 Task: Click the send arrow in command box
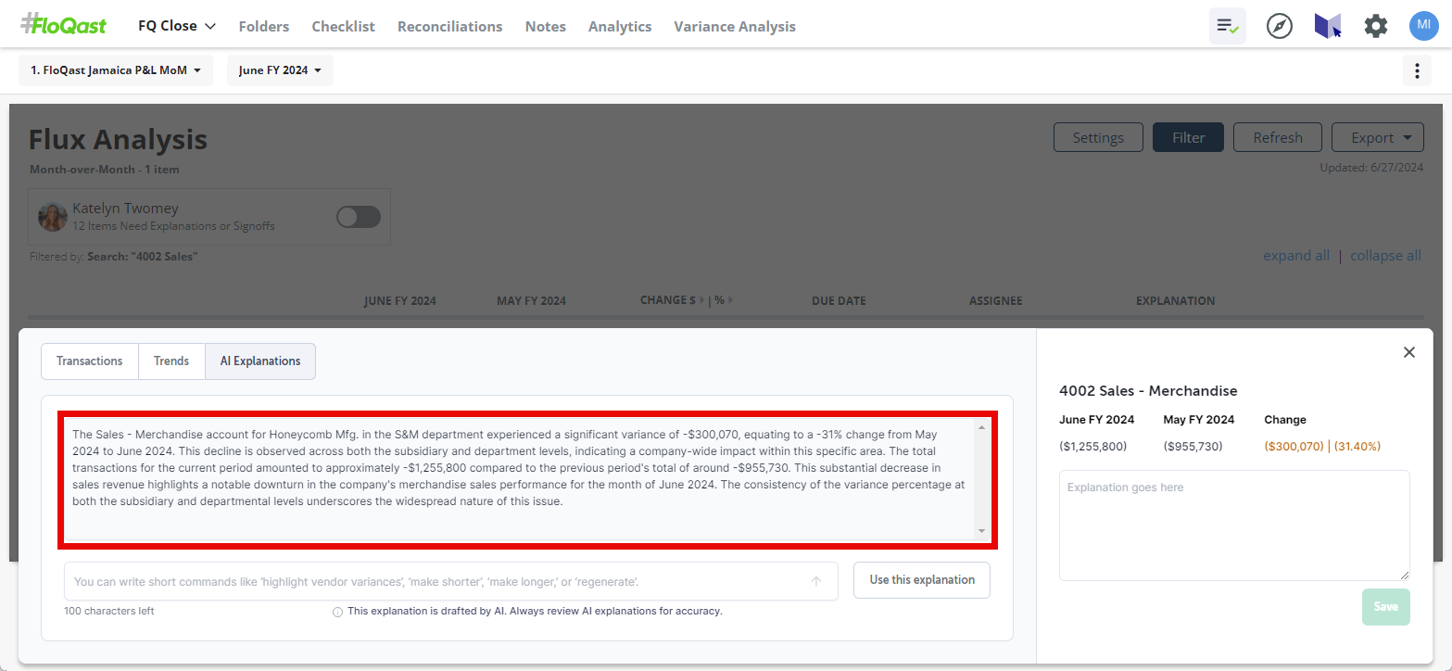pos(815,581)
